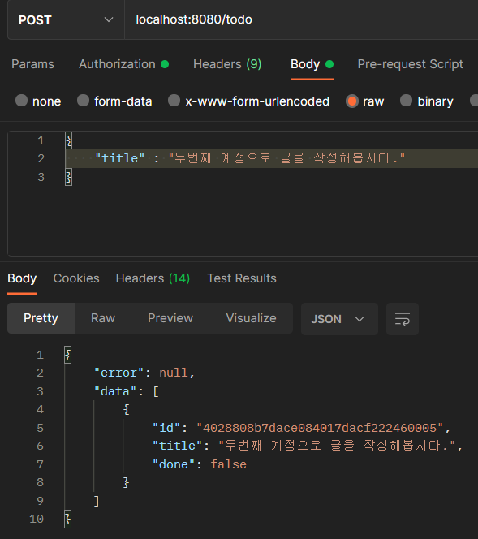Open the POST method dropdown
Image resolution: width=478 pixels, height=539 pixels.
click(x=66, y=20)
